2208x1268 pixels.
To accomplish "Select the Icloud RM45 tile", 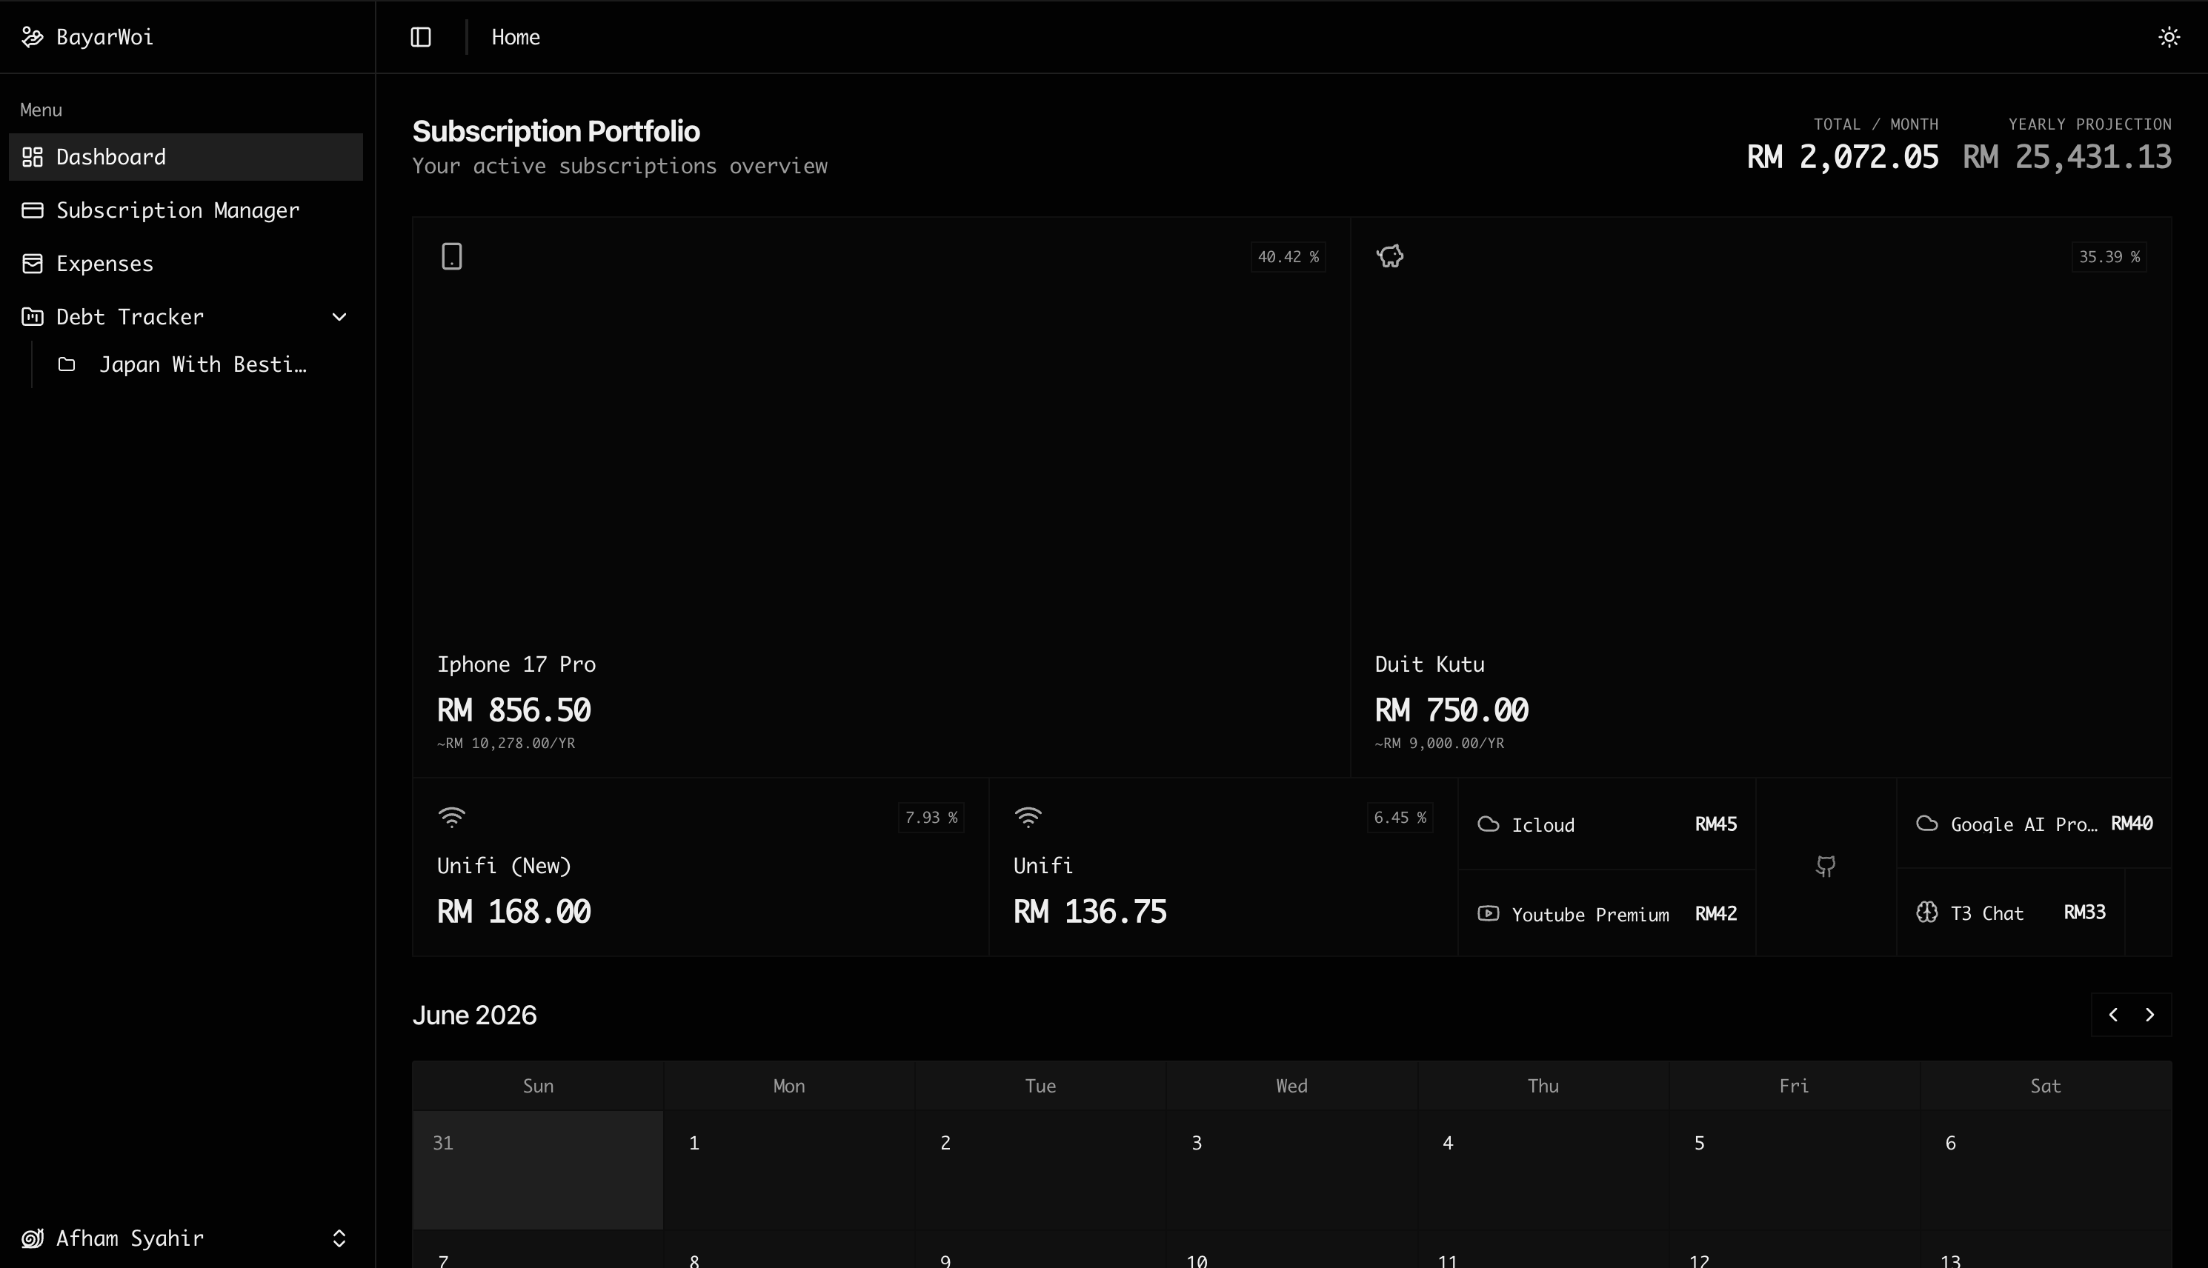I will pyautogui.click(x=1607, y=824).
